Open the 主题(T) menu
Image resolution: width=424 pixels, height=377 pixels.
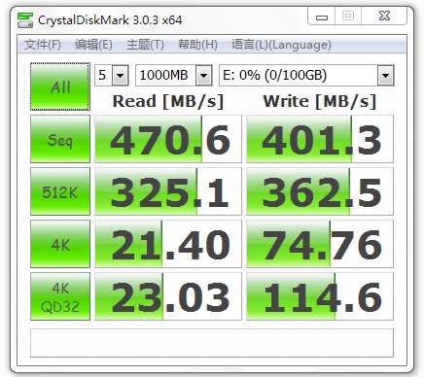(x=145, y=45)
